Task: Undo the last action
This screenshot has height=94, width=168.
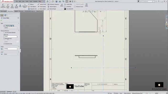Action: pos(63,1)
